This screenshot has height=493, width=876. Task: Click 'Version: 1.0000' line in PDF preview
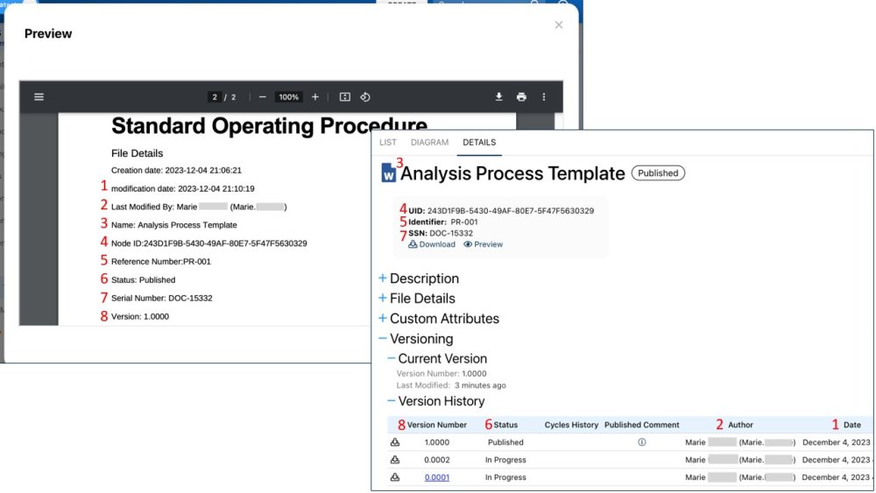coord(139,317)
